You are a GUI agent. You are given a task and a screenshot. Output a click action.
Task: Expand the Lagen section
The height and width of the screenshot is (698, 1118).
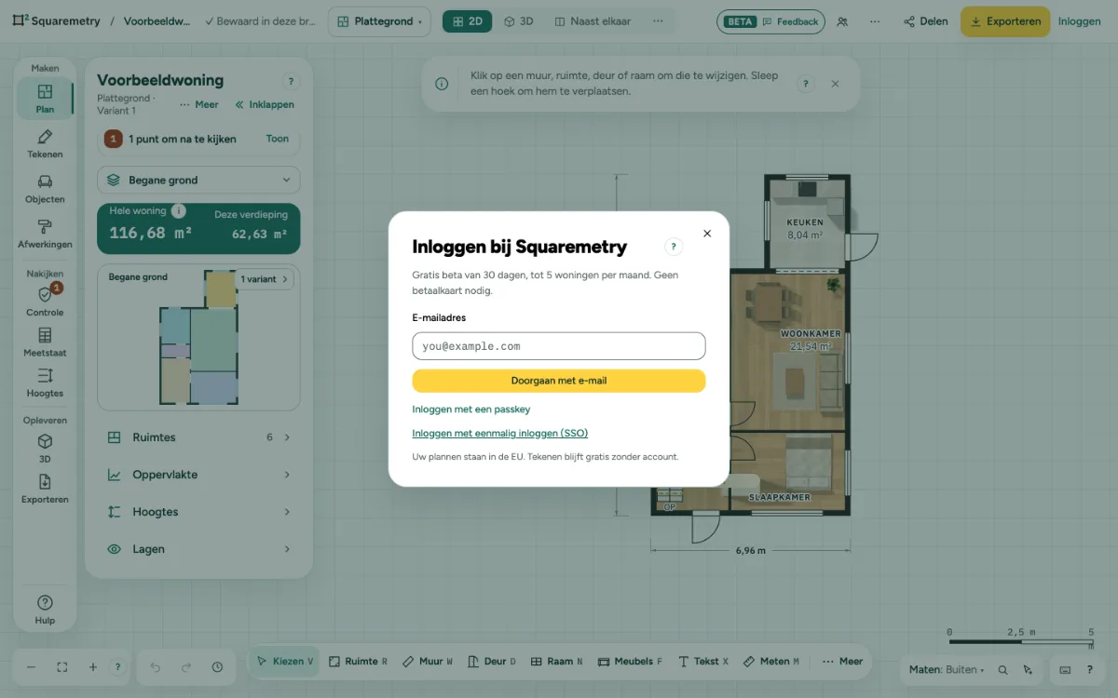click(x=198, y=549)
